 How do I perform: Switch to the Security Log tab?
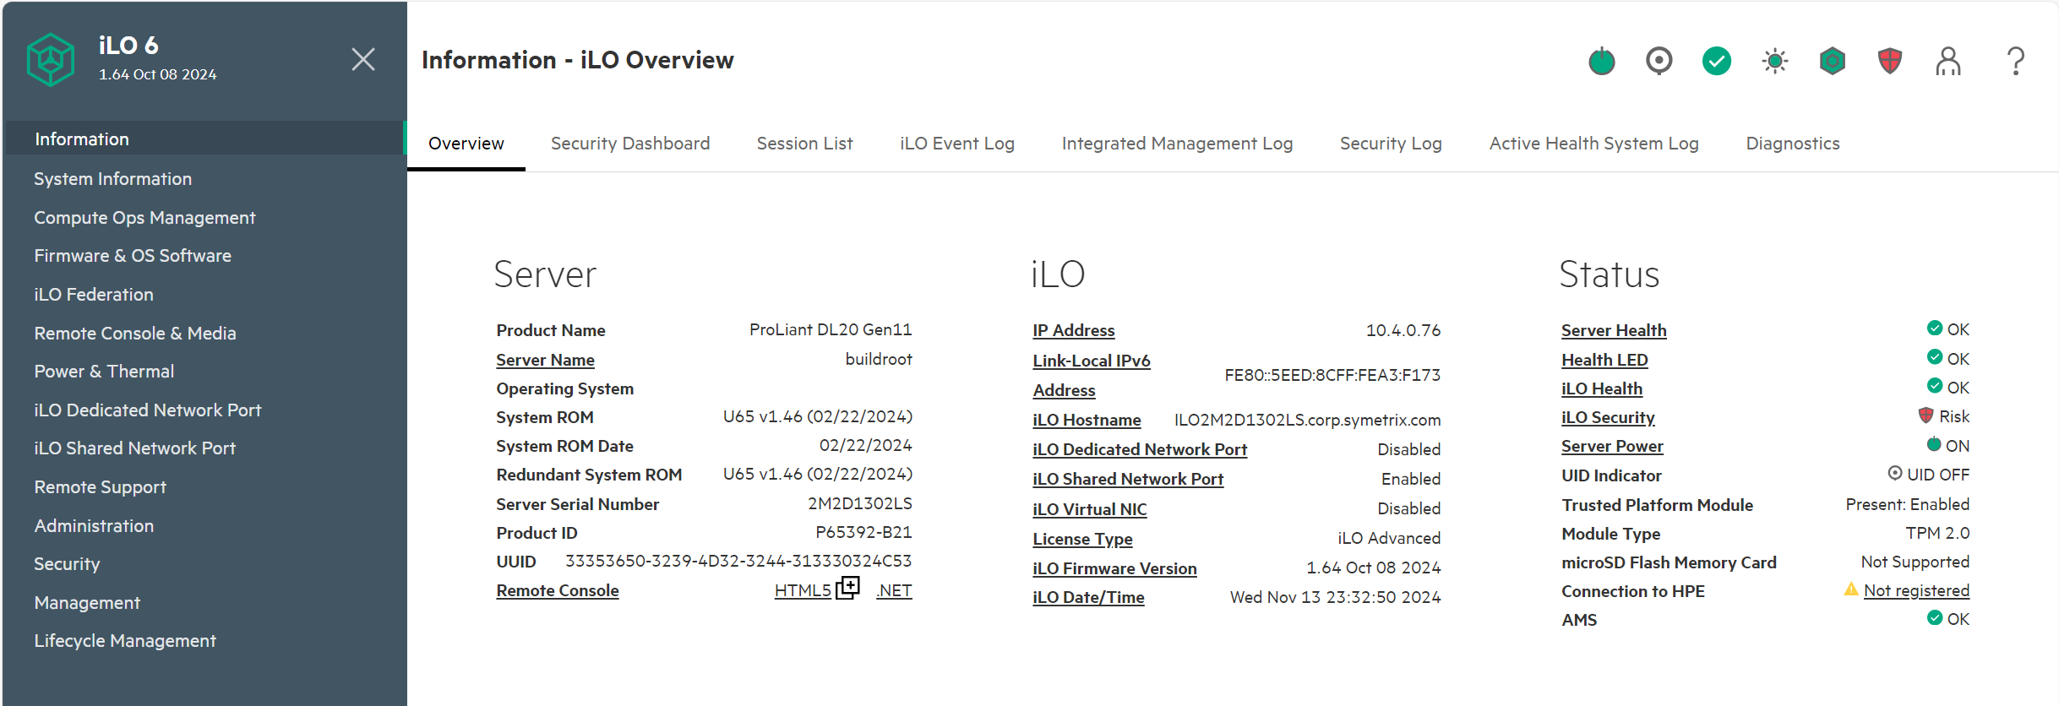[1391, 144]
